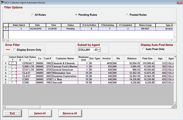The height and width of the screenshot is (120, 183).
Task: Tick the select checkbox for Wilmington Sea
Action: [13, 73]
